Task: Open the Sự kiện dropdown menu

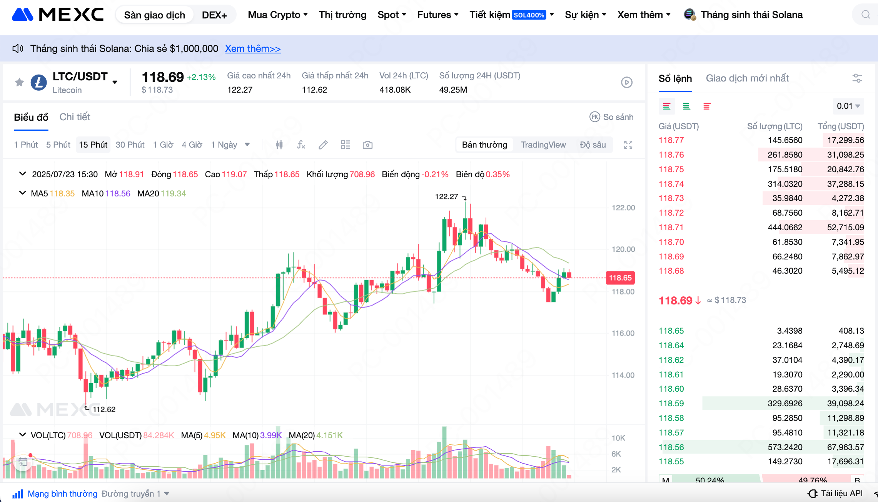Action: [x=586, y=15]
